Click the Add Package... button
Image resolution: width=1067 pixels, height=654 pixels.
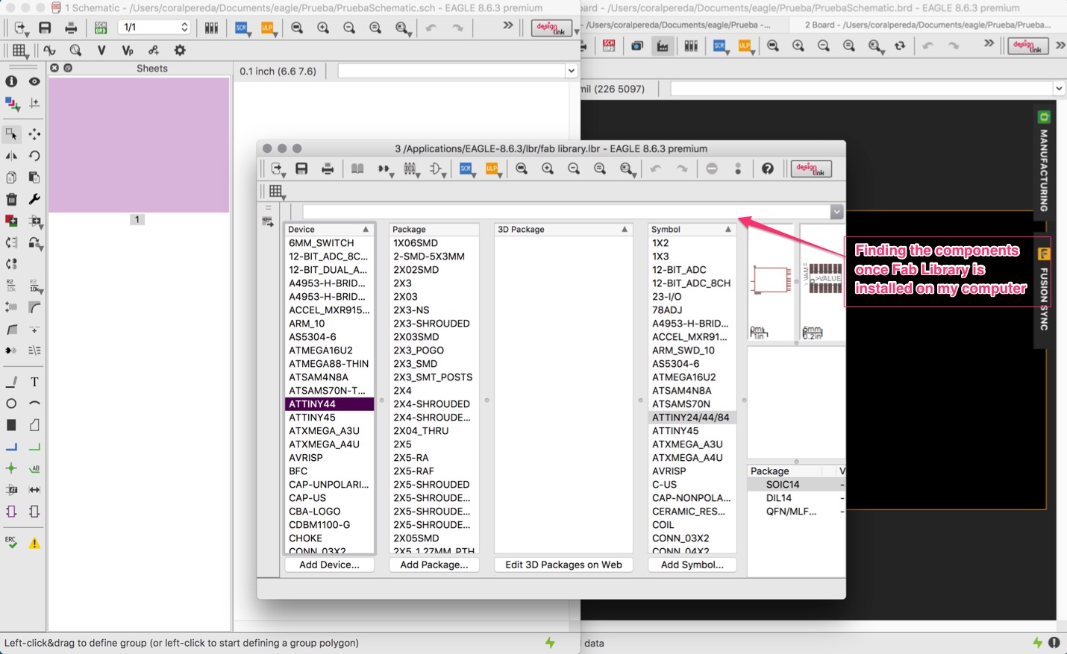pyautogui.click(x=434, y=565)
